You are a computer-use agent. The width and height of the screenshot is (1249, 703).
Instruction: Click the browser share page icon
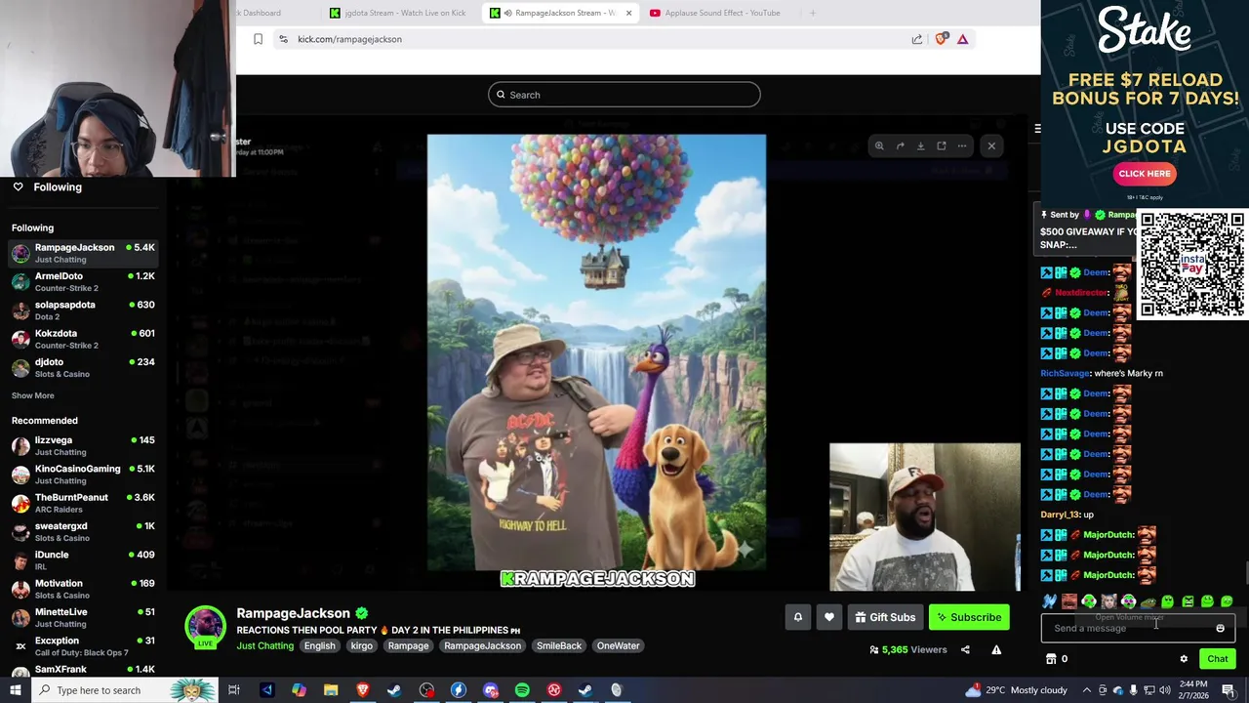point(917,39)
